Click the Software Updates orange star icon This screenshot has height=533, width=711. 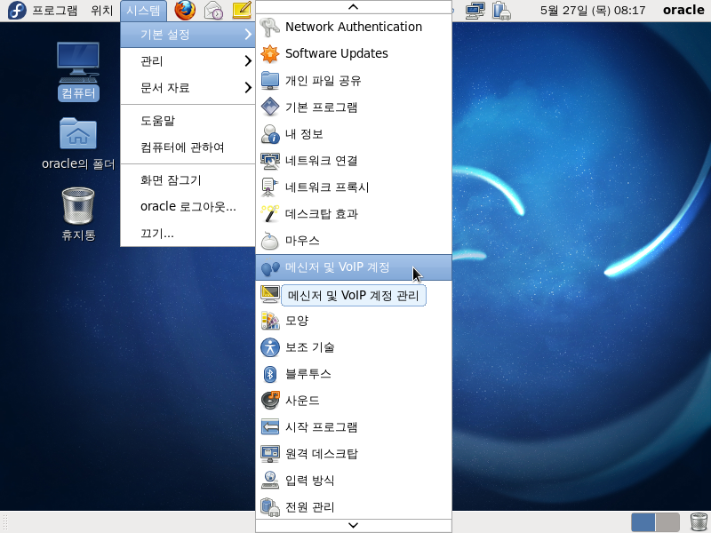pos(270,53)
